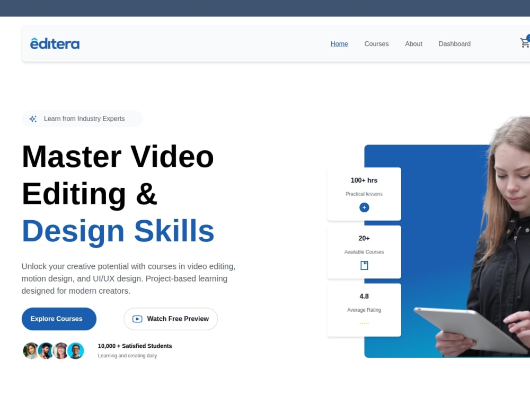Click the Explore Courses button
Viewport: 530px width, 397px height.
[59, 319]
